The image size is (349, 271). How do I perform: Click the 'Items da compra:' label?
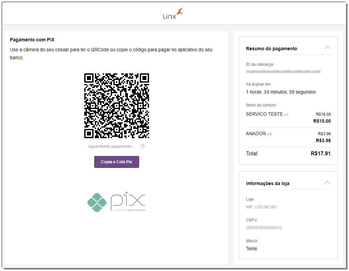click(261, 105)
